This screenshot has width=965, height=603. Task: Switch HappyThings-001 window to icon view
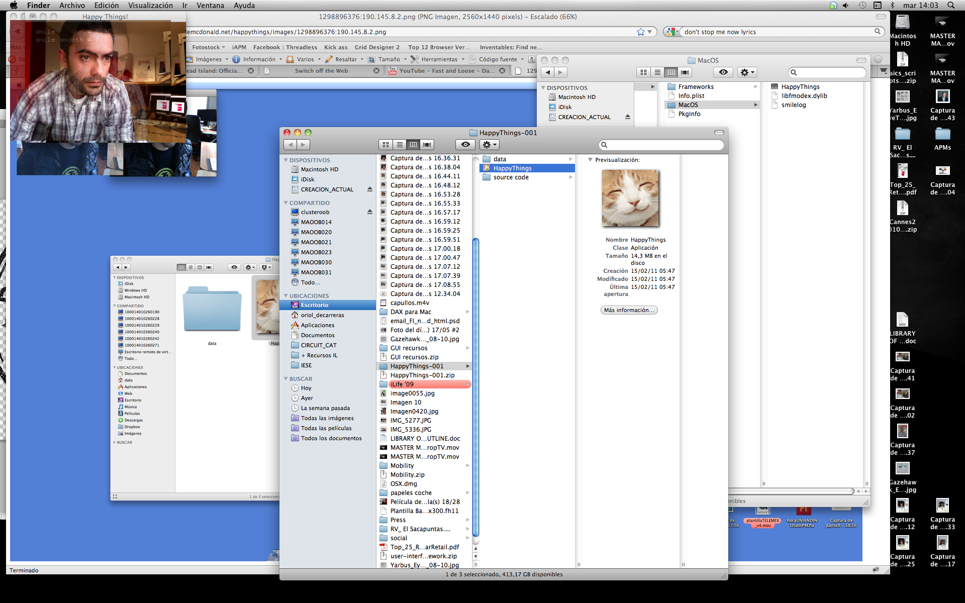click(385, 145)
